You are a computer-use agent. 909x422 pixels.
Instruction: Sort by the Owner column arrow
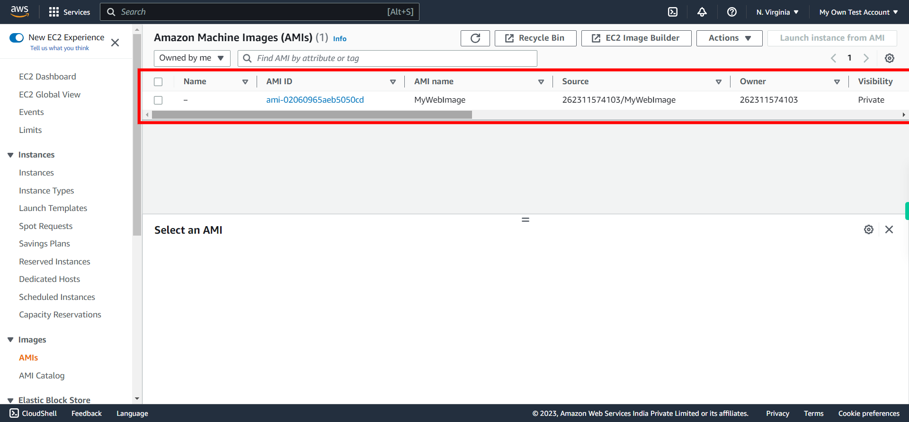click(x=837, y=82)
